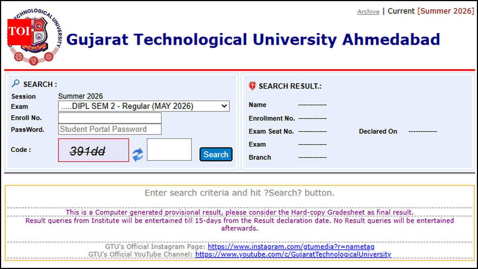Click the Session value Summer 2026
Viewport: 478px width, 269px height.
(x=80, y=96)
